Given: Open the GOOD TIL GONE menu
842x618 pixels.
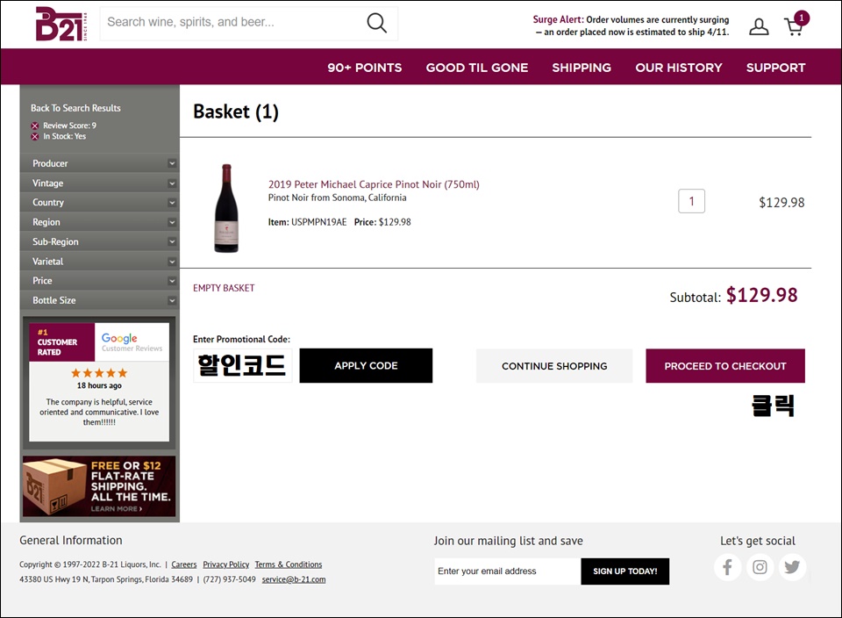Looking at the screenshot, I should tap(477, 68).
